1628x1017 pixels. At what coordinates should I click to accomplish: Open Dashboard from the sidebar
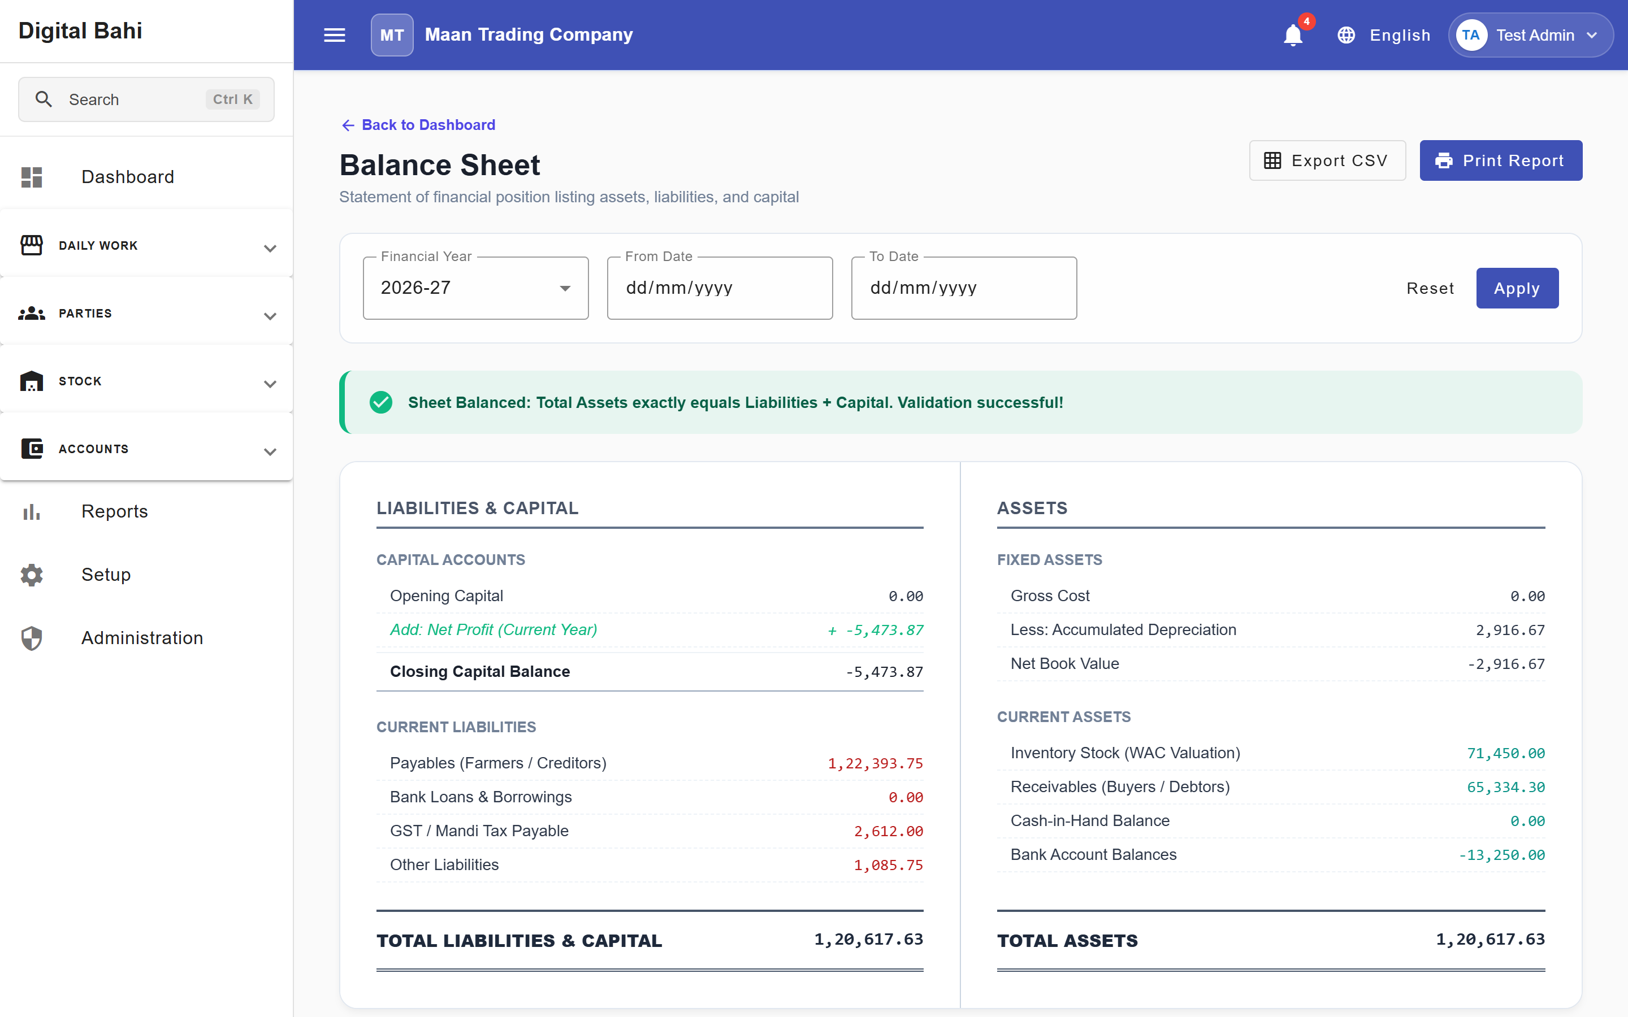pos(146,177)
